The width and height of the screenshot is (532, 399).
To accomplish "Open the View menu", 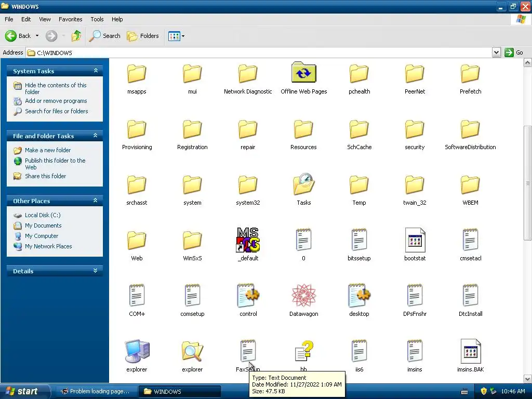I will click(x=45, y=19).
